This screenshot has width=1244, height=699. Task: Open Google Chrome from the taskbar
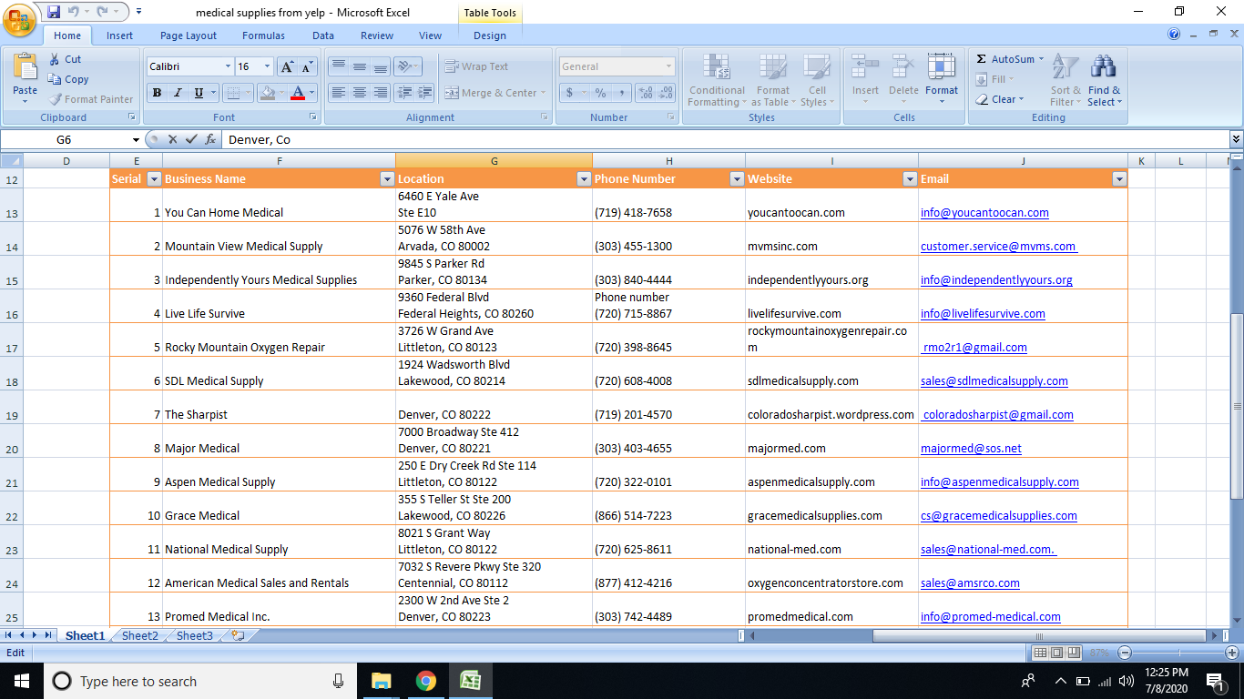(x=425, y=681)
